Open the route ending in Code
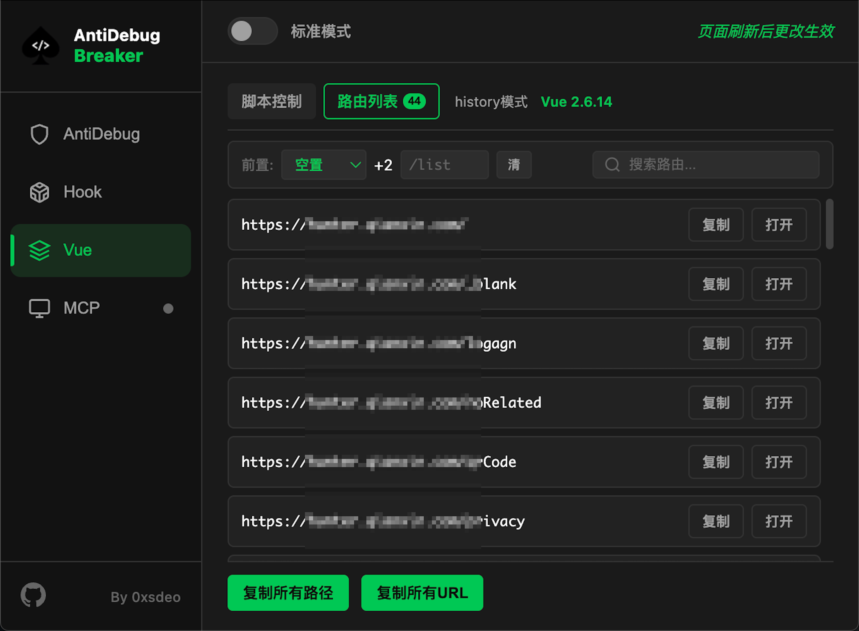Screen dimensions: 859x631 point(779,462)
